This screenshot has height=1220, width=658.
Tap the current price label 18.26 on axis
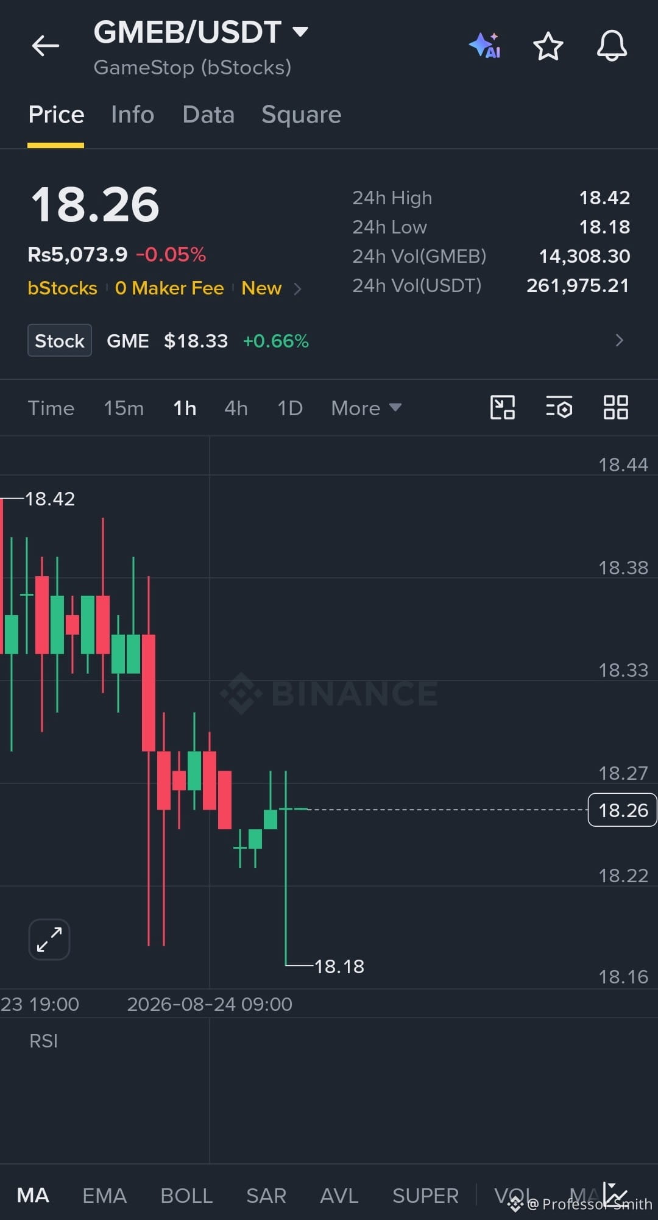622,810
